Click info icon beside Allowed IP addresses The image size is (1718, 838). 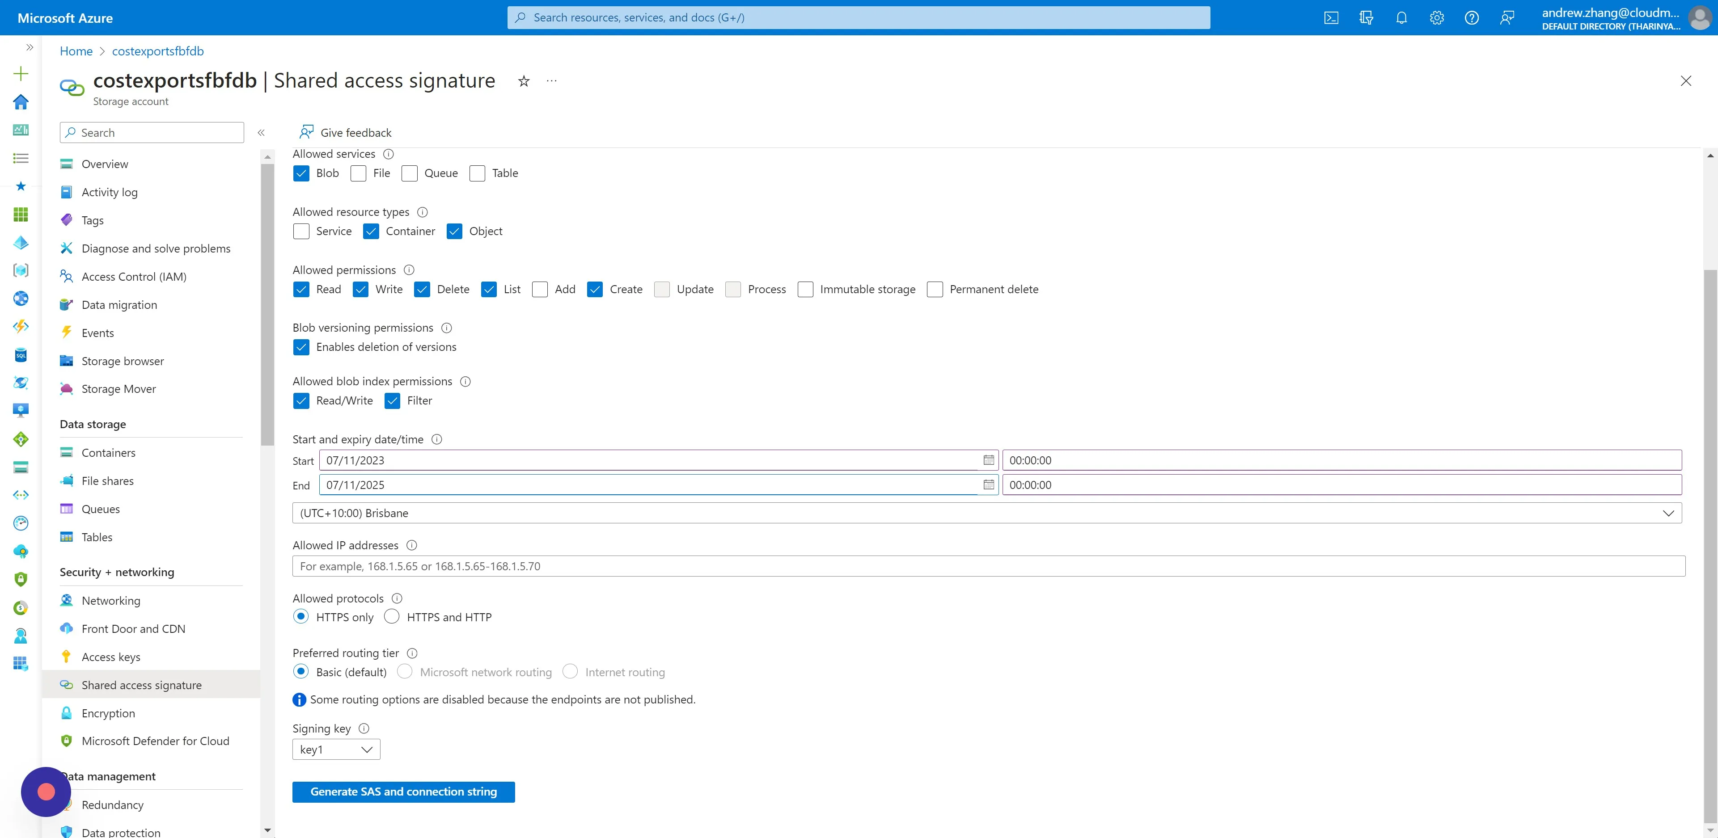click(411, 545)
